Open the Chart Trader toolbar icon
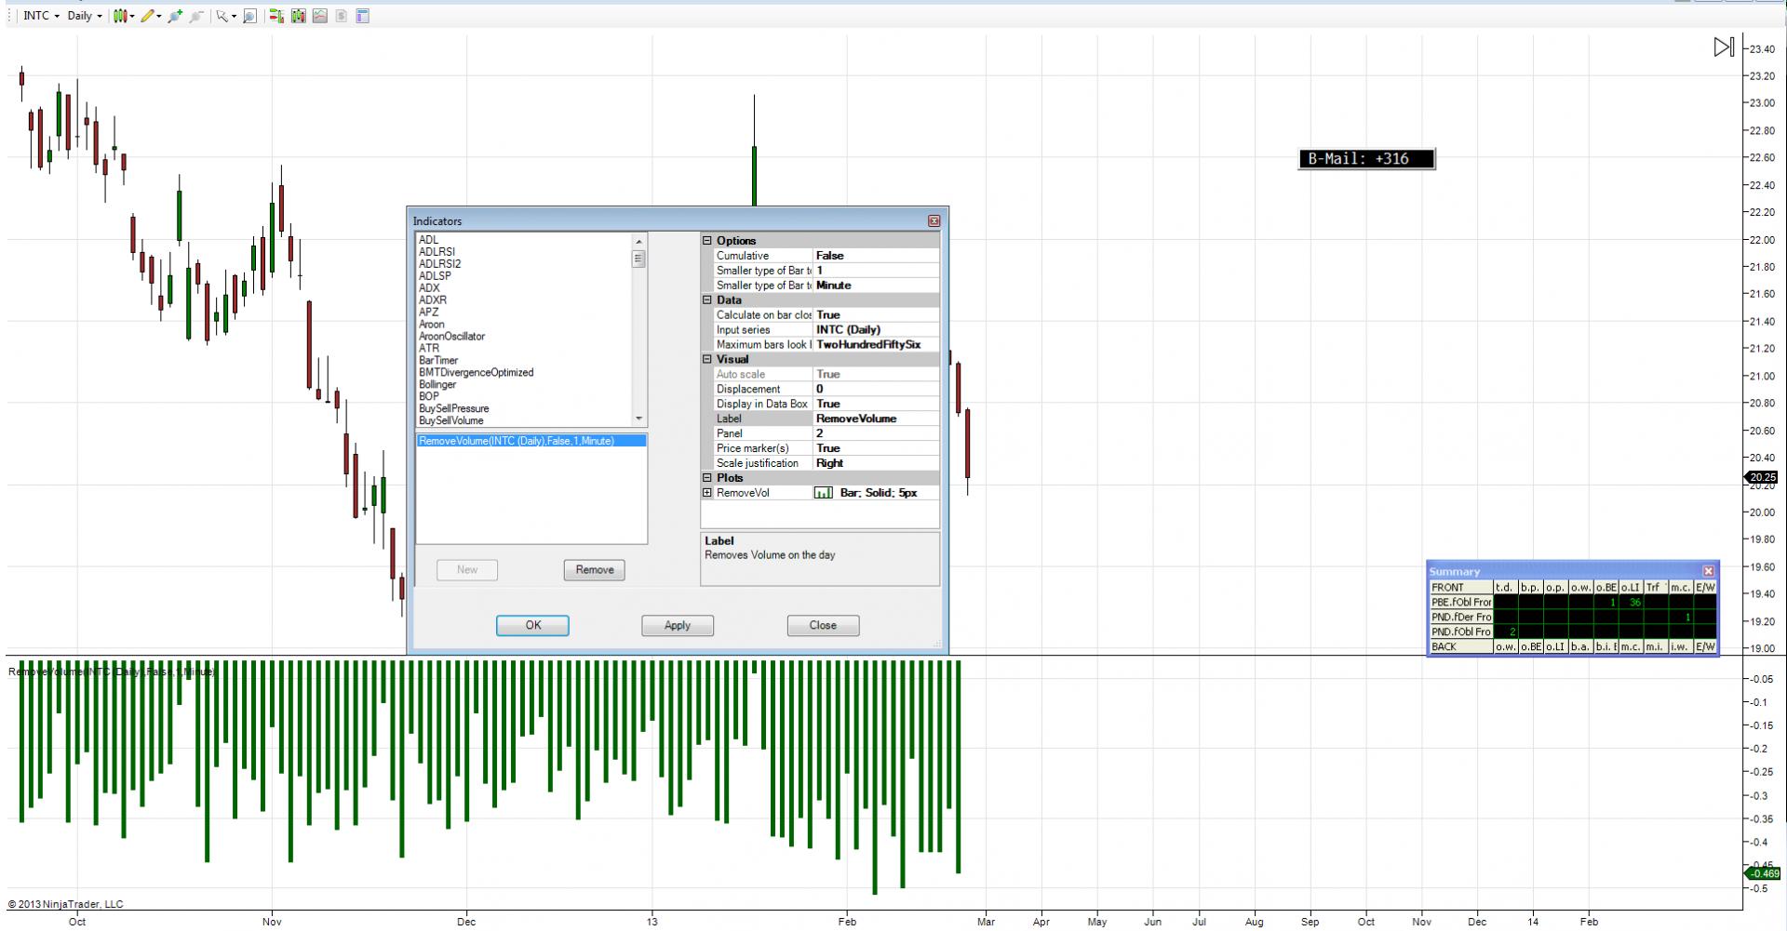The image size is (1787, 931). point(276,16)
